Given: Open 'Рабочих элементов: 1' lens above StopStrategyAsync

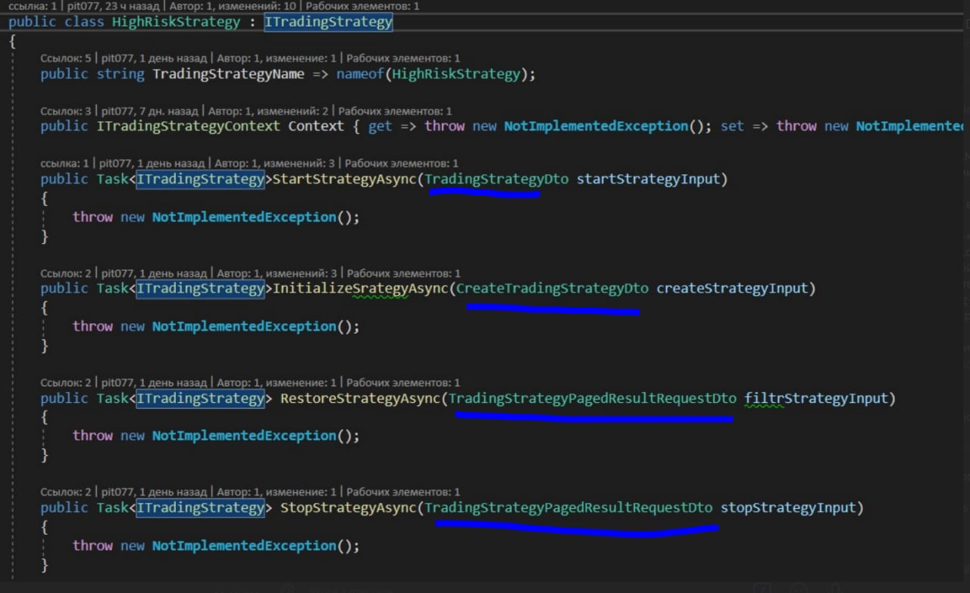Looking at the screenshot, I should coord(402,492).
